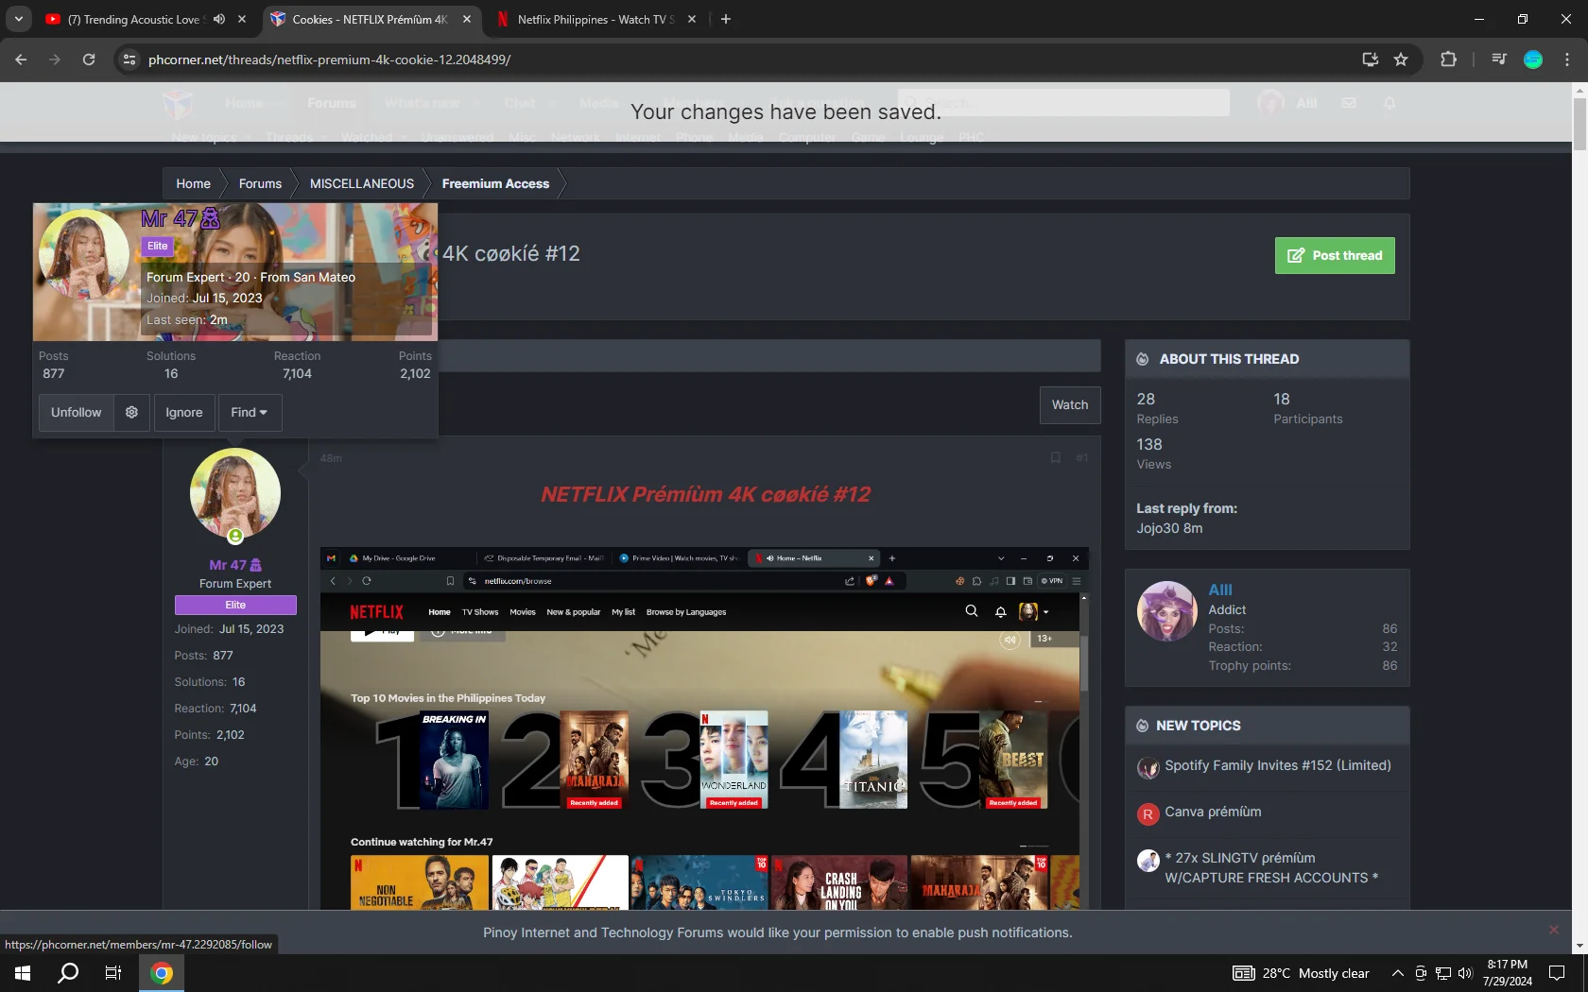1588x992 pixels.
Task: Close the Trending Acoustic Love tab
Action: tap(242, 19)
